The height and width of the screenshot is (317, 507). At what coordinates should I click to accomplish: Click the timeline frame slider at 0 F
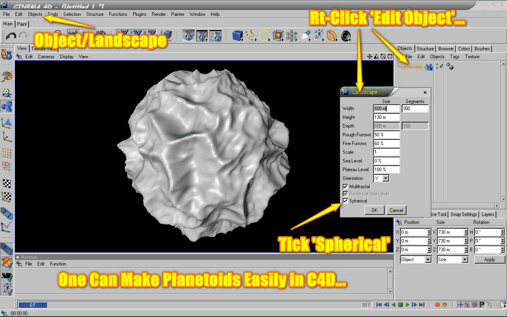[x=32, y=305]
